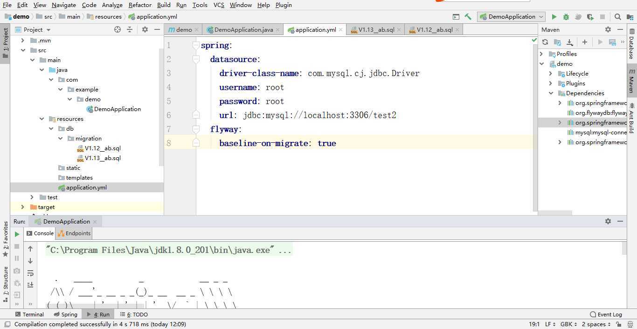Viewport: 637px width, 329px height.
Task: Fold spring block at line 1
Action: (196, 45)
